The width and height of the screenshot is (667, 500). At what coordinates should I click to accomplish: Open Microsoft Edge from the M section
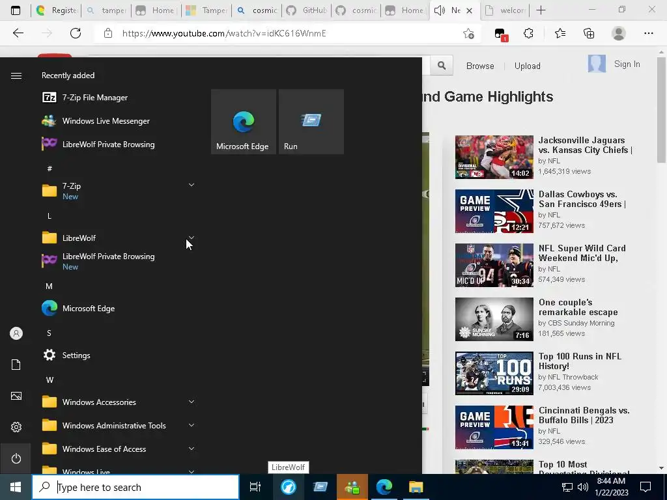click(x=119, y=308)
